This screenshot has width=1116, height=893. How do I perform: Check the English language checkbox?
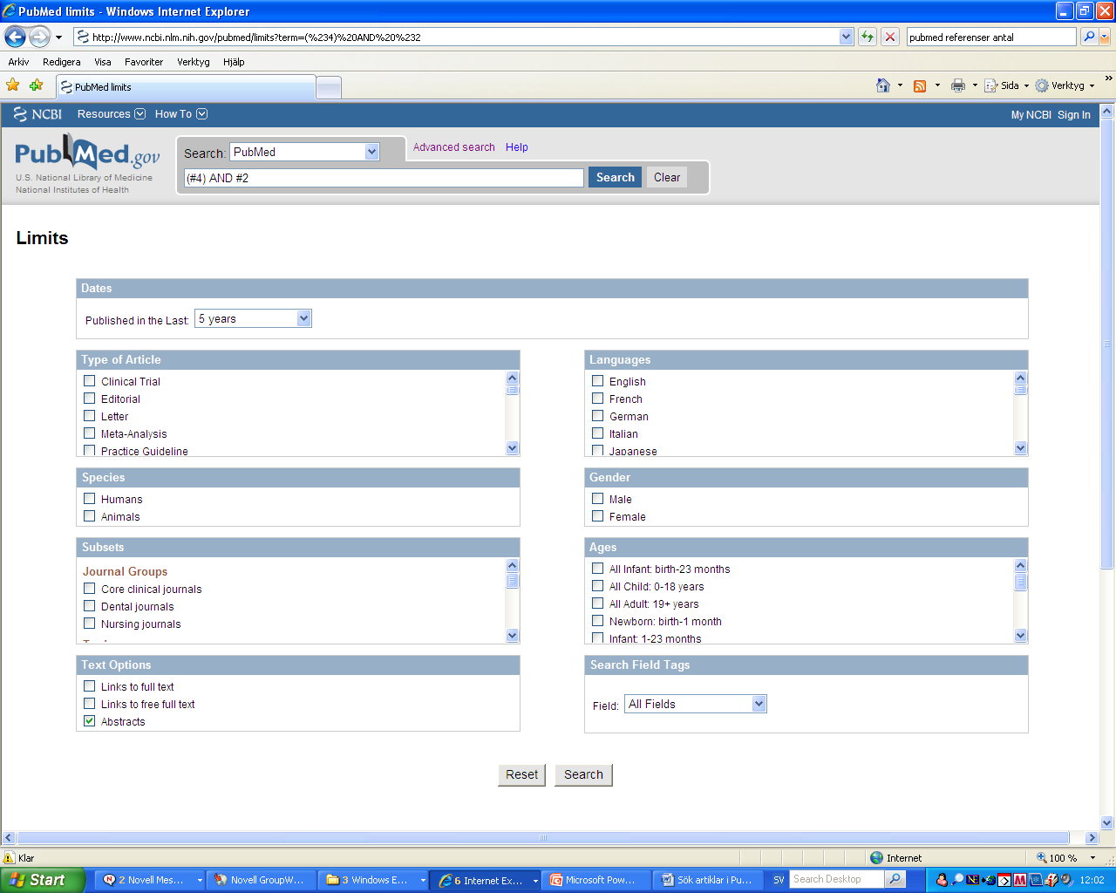click(x=597, y=381)
